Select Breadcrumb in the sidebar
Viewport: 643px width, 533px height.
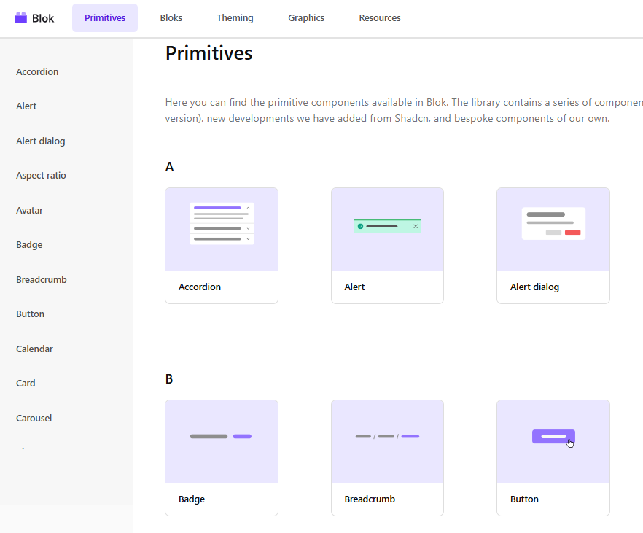(x=42, y=279)
